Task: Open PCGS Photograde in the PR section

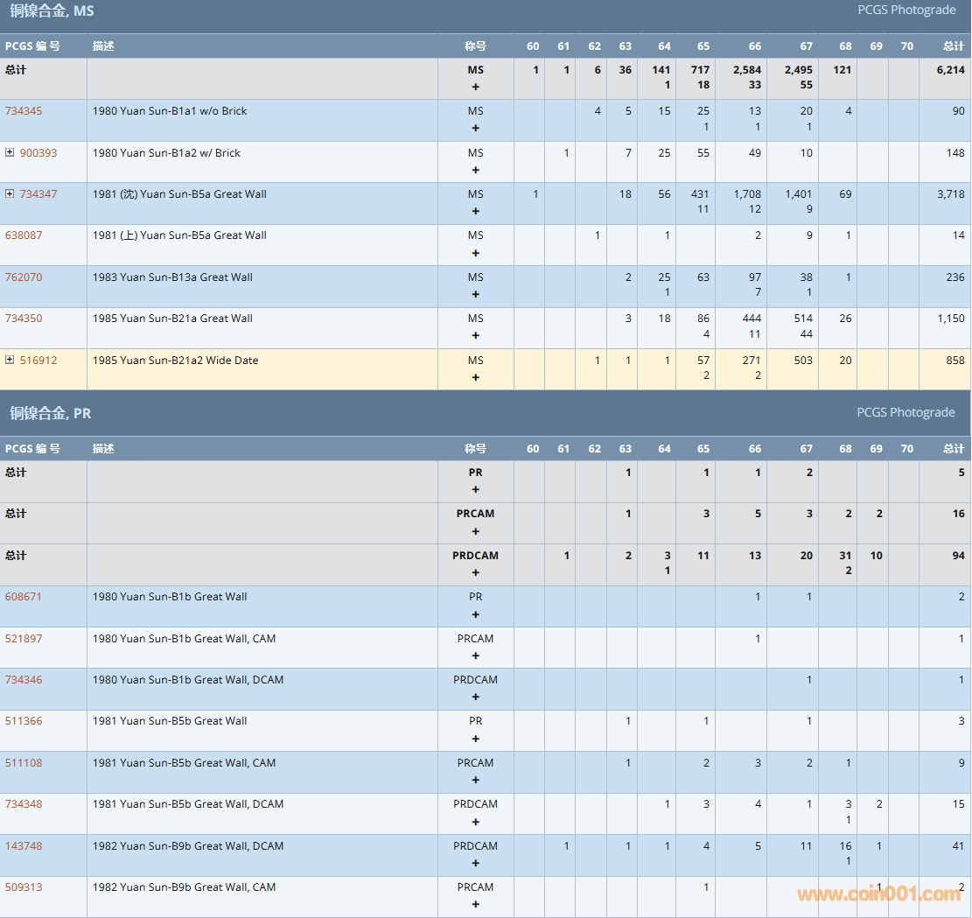Action: pos(906,412)
